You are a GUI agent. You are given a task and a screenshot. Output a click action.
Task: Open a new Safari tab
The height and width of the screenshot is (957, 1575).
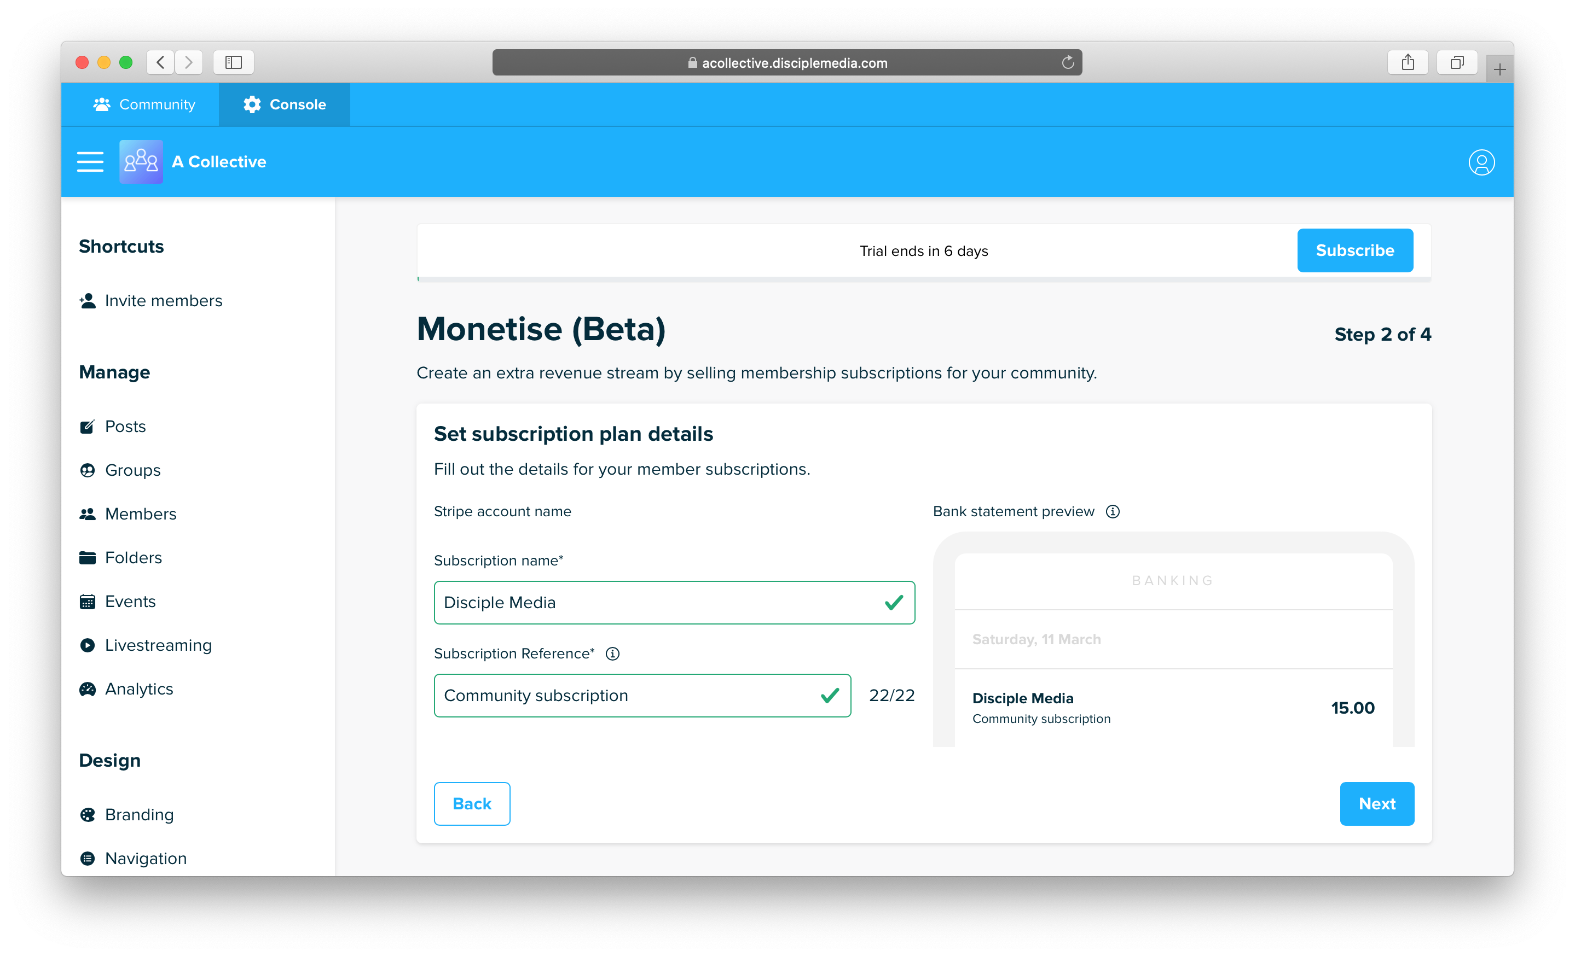(1499, 69)
